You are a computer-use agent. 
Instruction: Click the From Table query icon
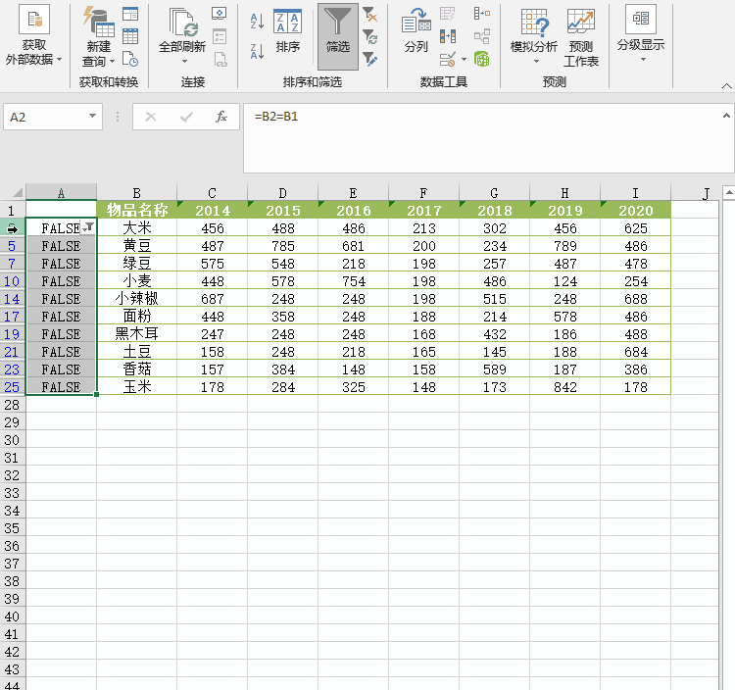pos(129,36)
